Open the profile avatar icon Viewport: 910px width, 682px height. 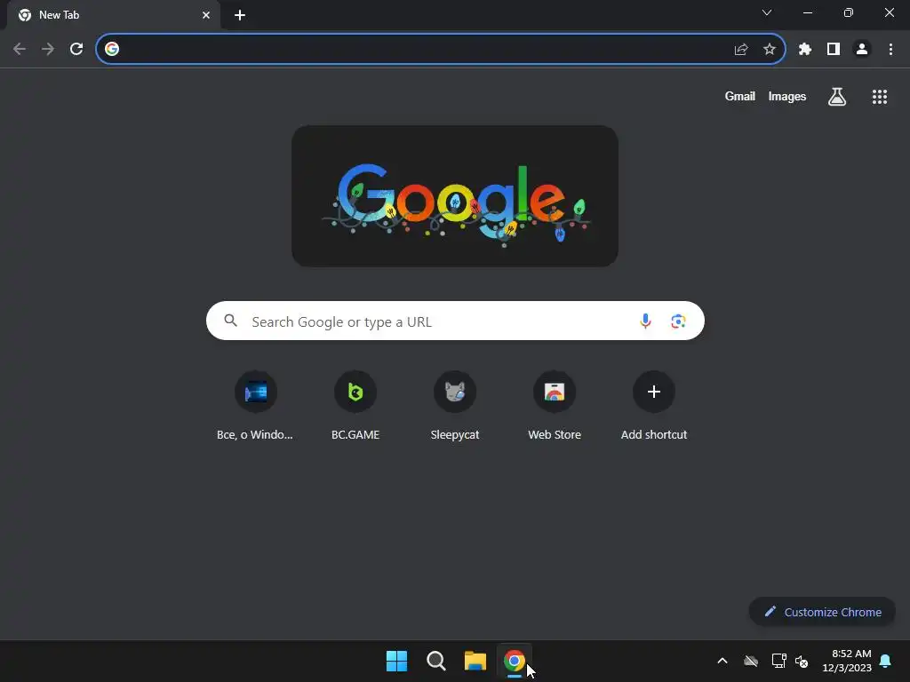pyautogui.click(x=862, y=50)
